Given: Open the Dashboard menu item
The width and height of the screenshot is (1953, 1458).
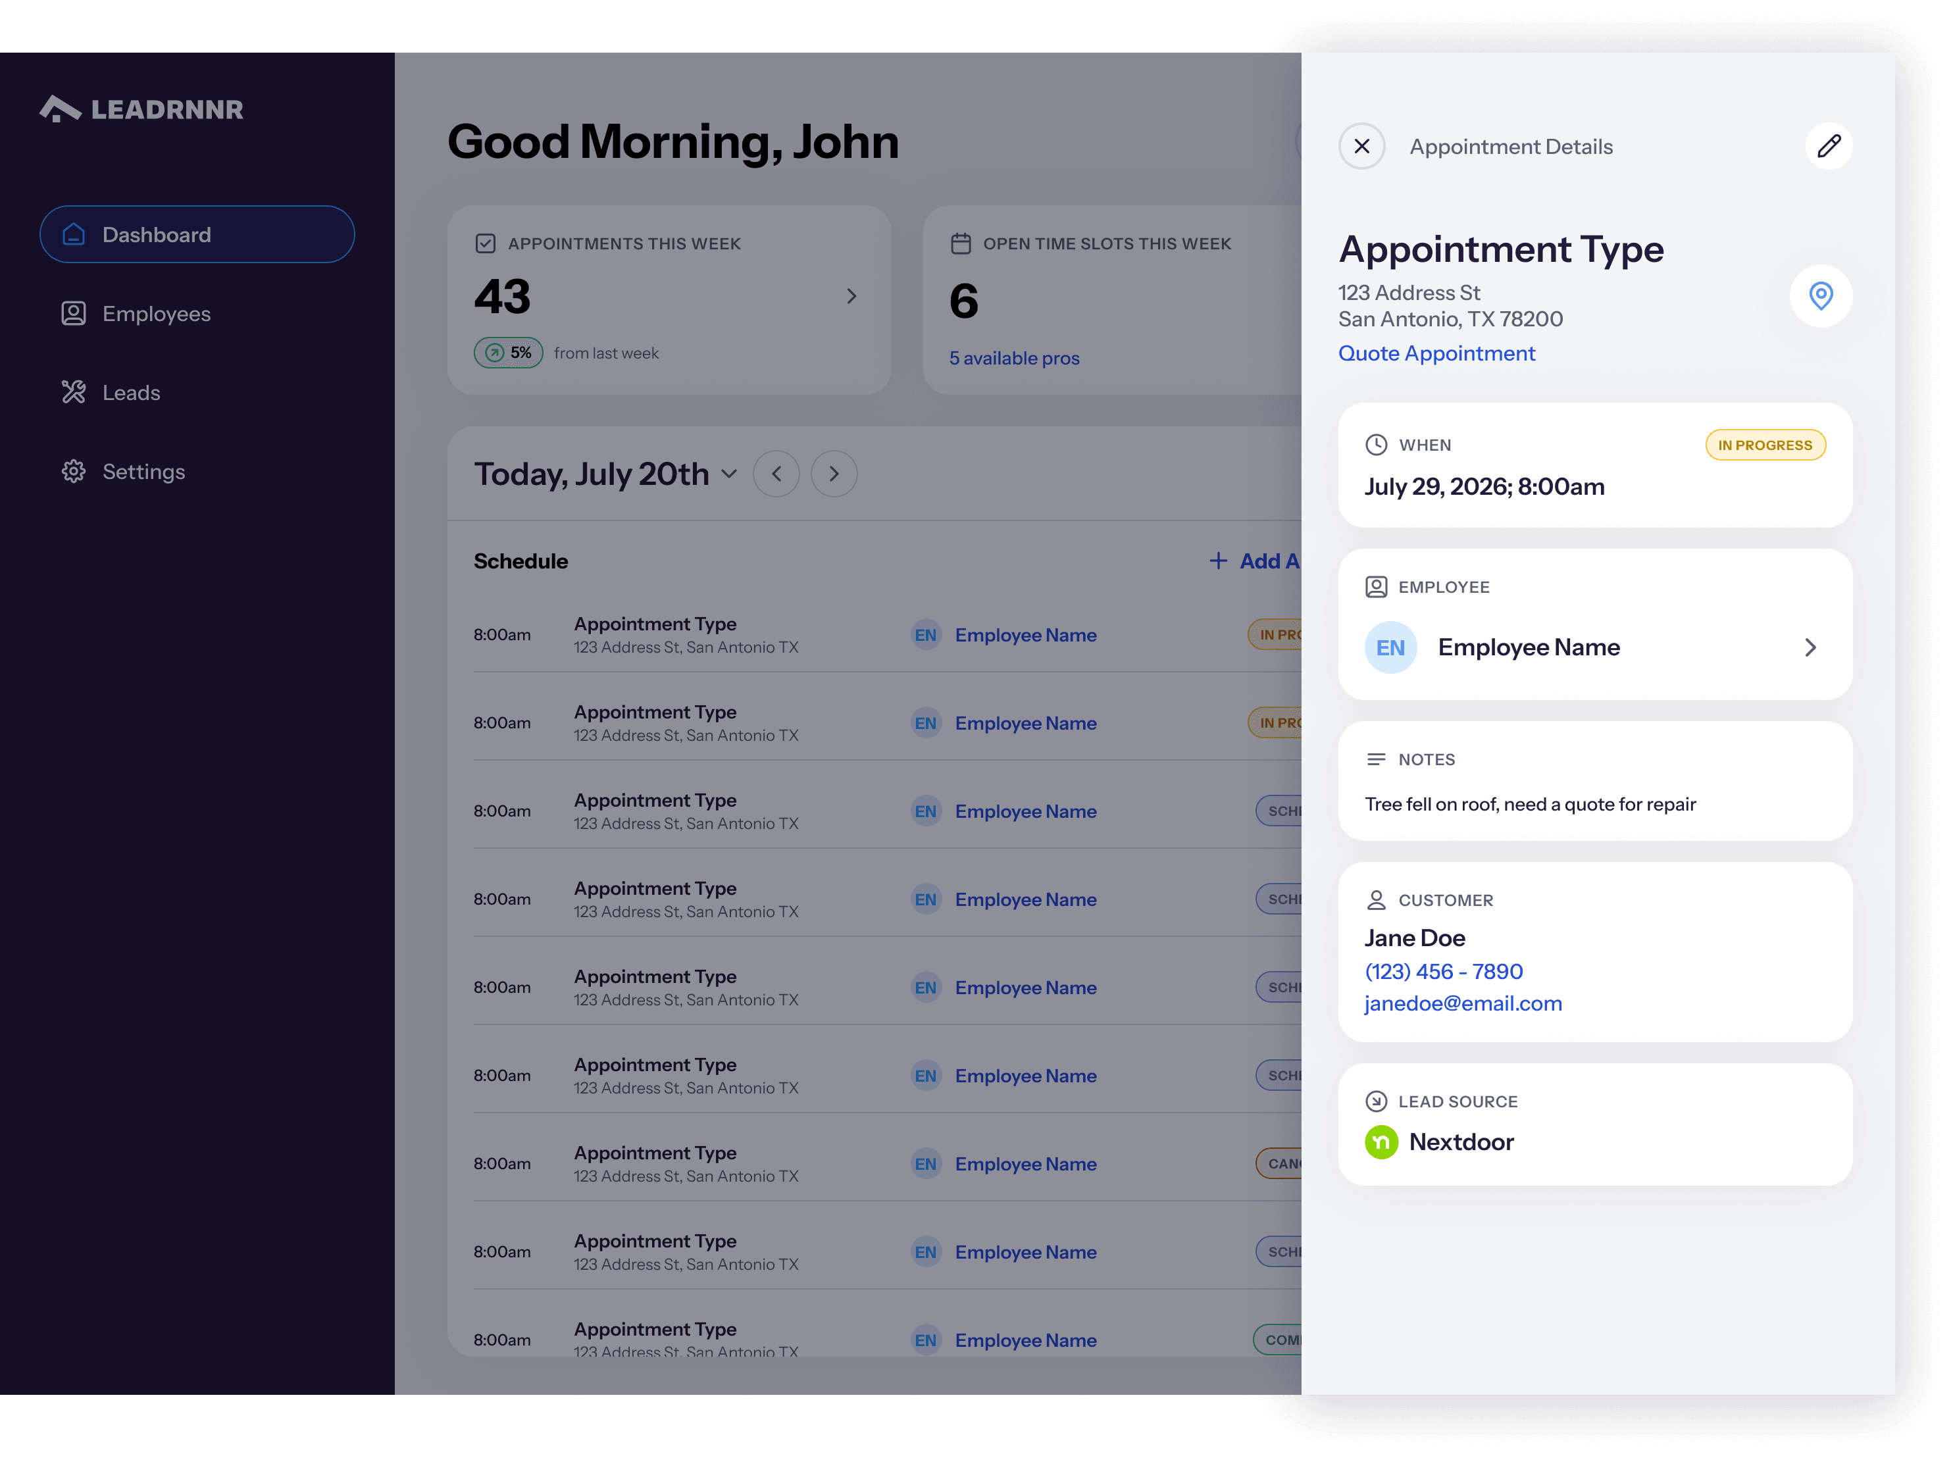Looking at the screenshot, I should click(197, 235).
